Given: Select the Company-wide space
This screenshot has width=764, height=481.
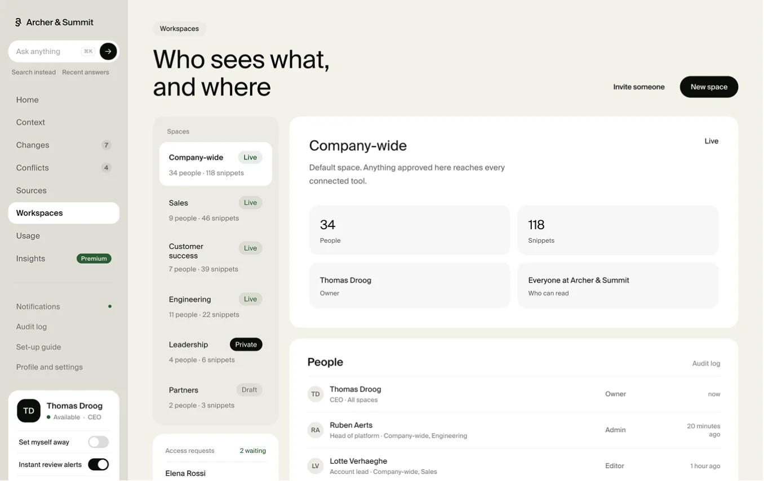Looking at the screenshot, I should coord(216,164).
